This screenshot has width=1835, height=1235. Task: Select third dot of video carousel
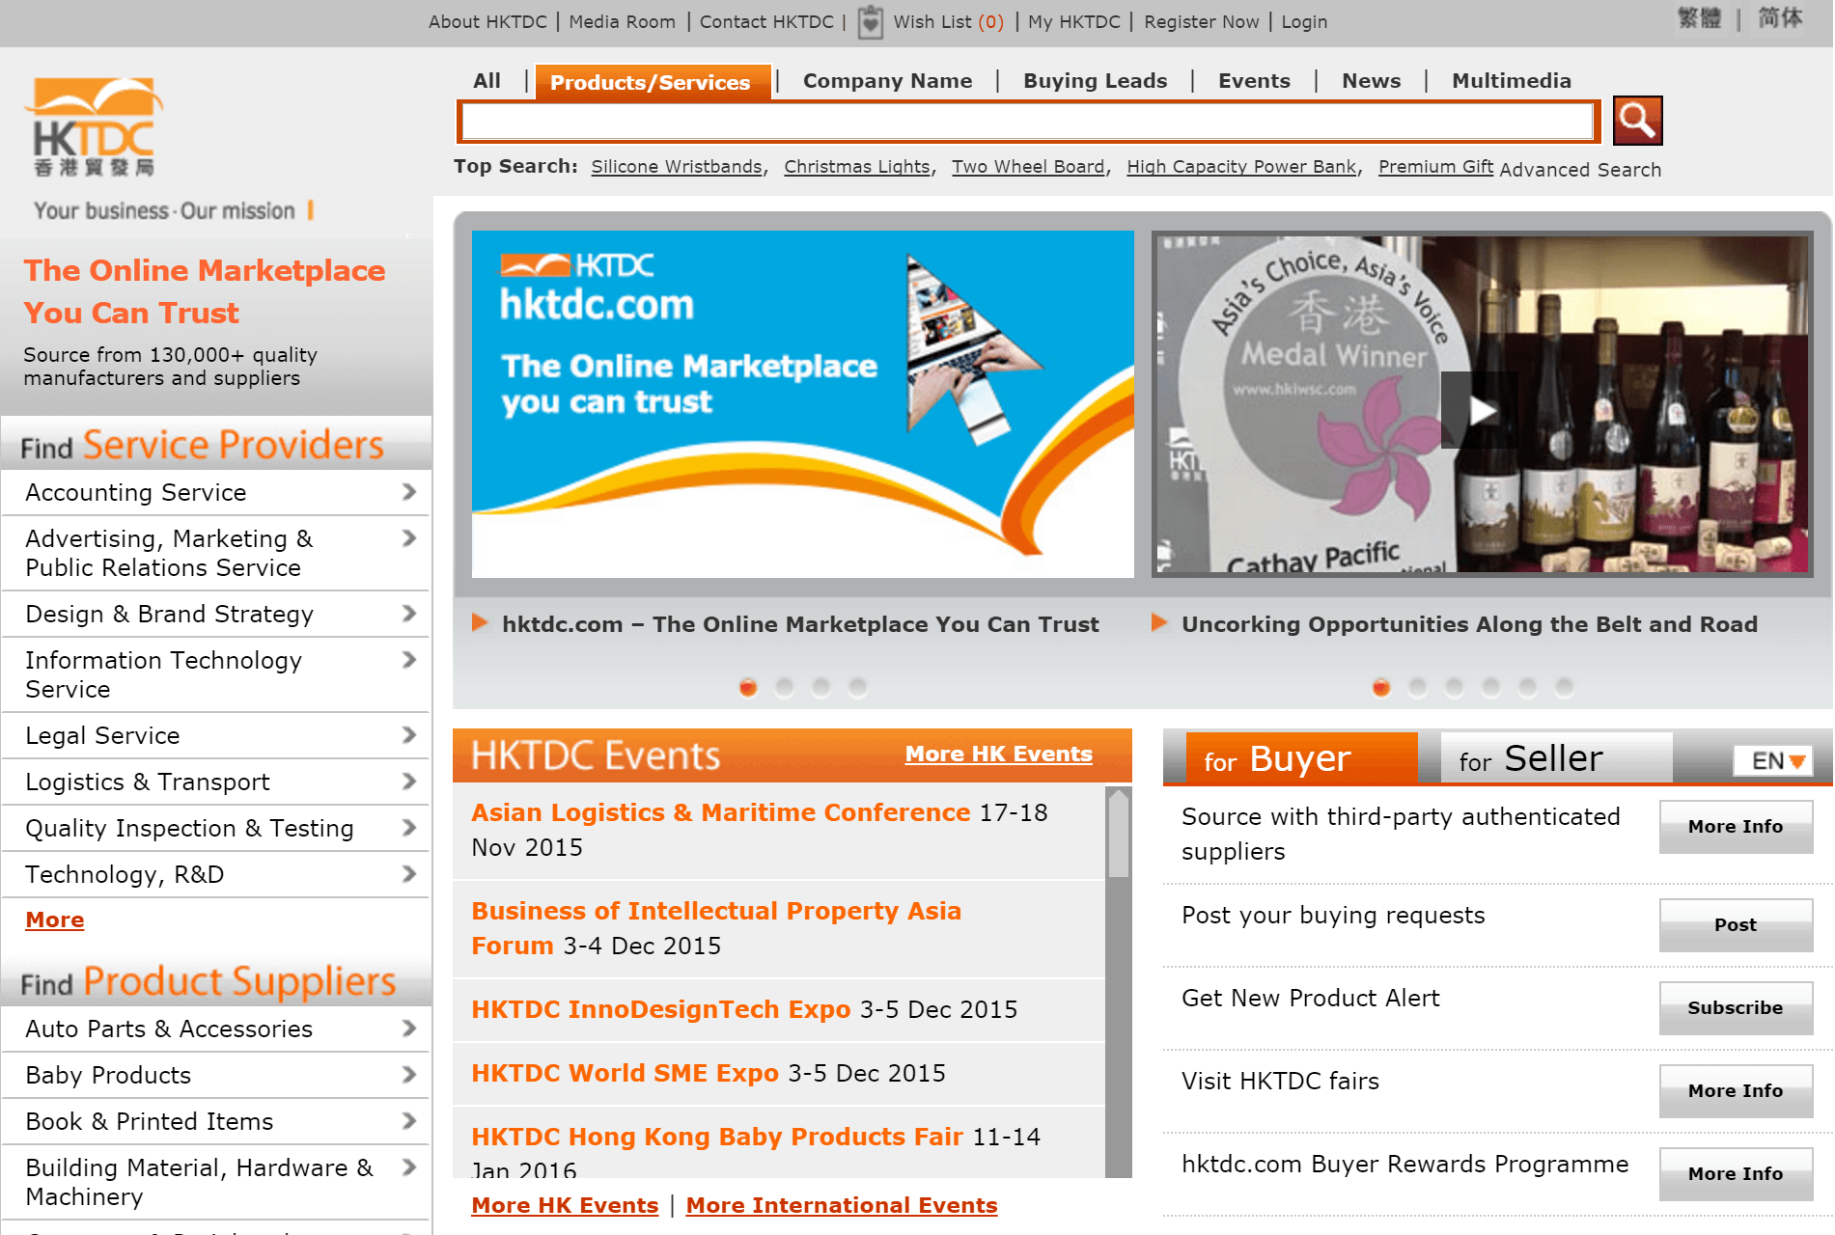click(x=1455, y=687)
